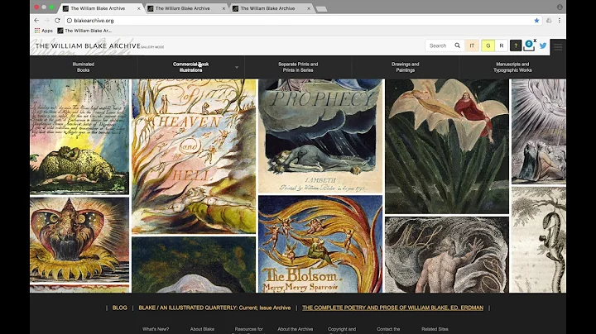
Task: Open the Chrome profile icon
Action: point(560,7)
